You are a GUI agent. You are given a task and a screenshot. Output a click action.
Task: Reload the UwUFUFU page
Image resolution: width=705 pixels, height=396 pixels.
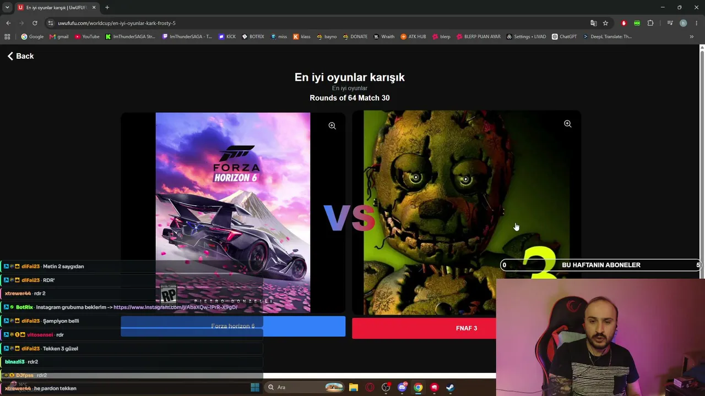tap(35, 23)
